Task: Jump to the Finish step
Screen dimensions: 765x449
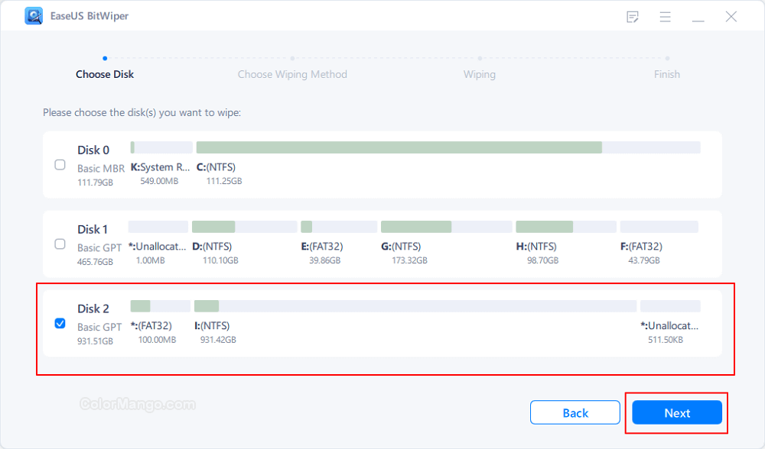Action: coord(666,74)
